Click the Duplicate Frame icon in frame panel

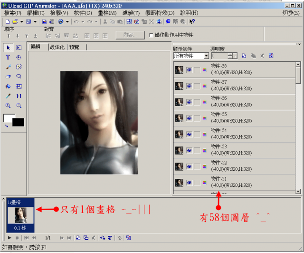tap(86, 238)
